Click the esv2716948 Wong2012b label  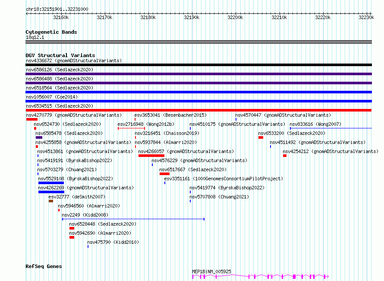[x=146, y=124]
